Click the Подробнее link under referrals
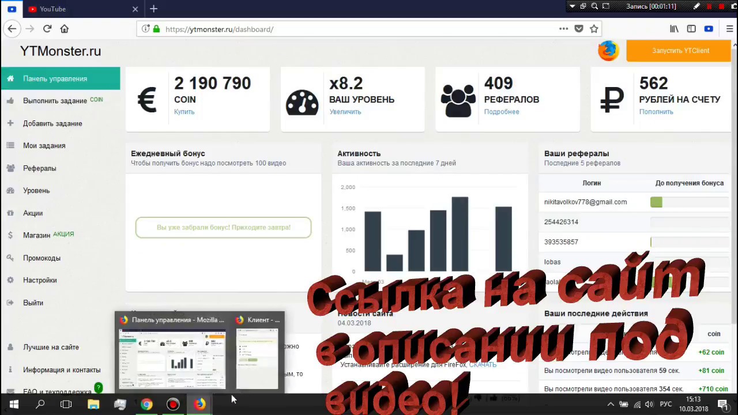 pos(502,112)
